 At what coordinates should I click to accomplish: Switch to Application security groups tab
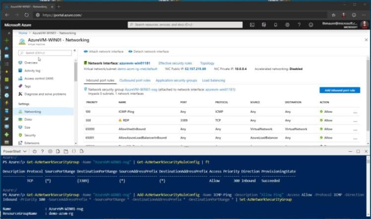(x=176, y=81)
